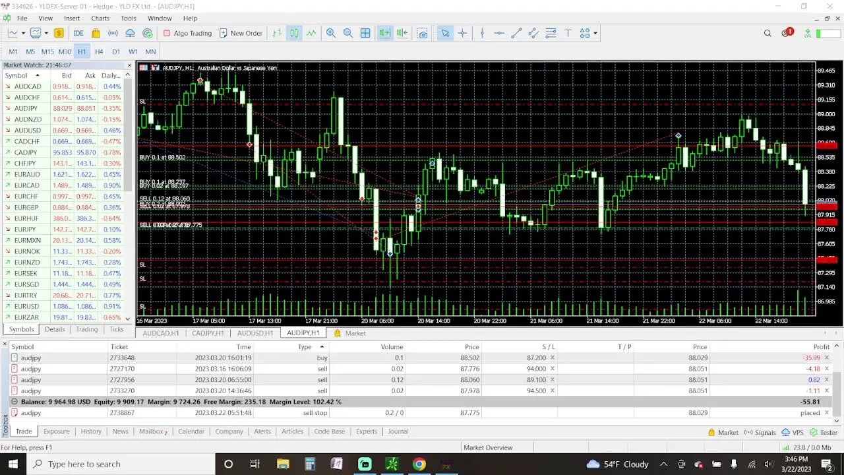The height and width of the screenshot is (475, 844).
Task: Switch to the CADJPY,H1 chart tab
Action: 208,333
